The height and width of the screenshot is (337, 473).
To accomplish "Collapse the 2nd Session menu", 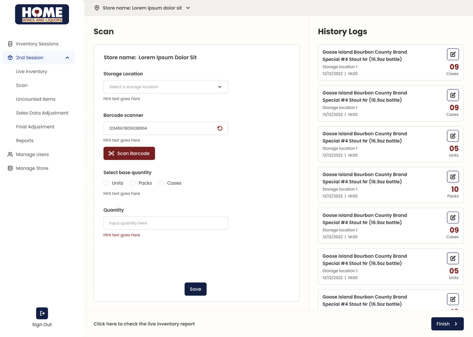I will pos(67,58).
